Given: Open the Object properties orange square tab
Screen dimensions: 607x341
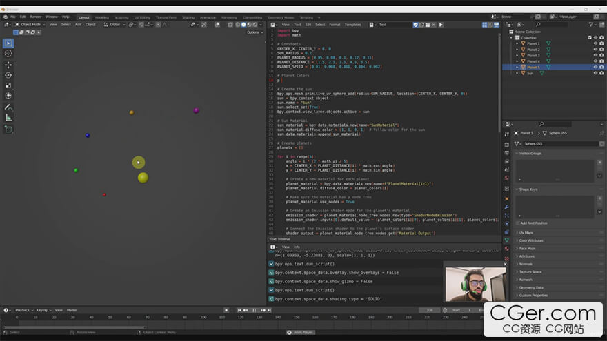Looking at the screenshot, I should click(x=507, y=198).
